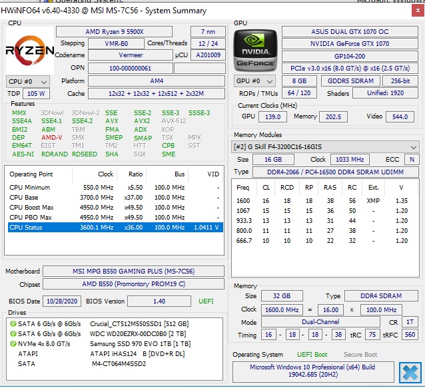425x388 pixels.
Task: Click the Windows 10 Professional OS field
Action: coord(313,371)
